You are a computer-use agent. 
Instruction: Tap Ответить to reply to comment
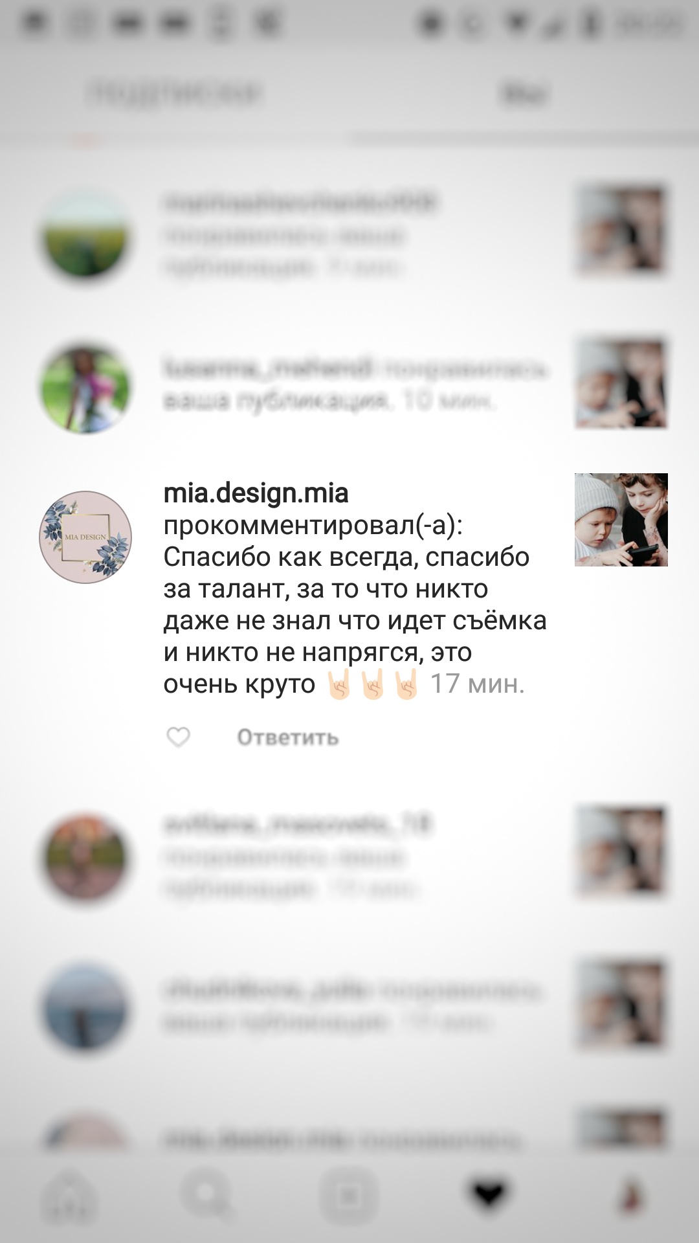[x=288, y=737]
